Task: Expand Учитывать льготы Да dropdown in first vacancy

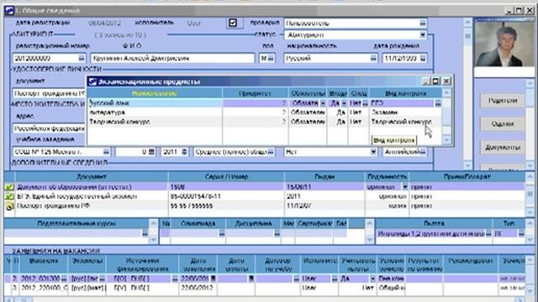Action: point(372,279)
